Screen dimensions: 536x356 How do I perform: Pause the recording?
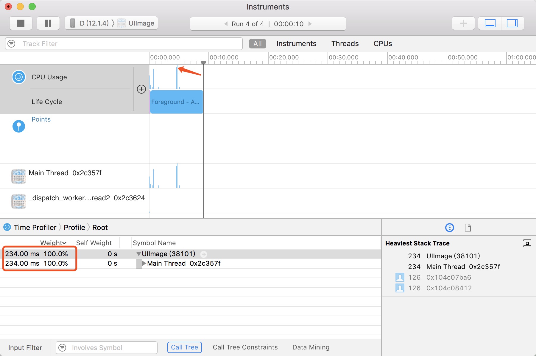coord(48,23)
